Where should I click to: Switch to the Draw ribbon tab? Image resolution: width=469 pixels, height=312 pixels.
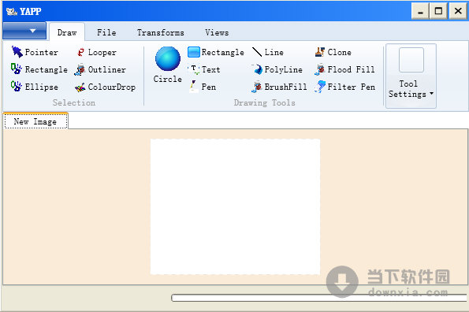(67, 32)
